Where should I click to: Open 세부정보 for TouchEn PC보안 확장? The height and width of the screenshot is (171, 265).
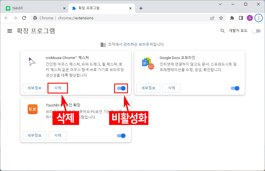click(x=35, y=136)
